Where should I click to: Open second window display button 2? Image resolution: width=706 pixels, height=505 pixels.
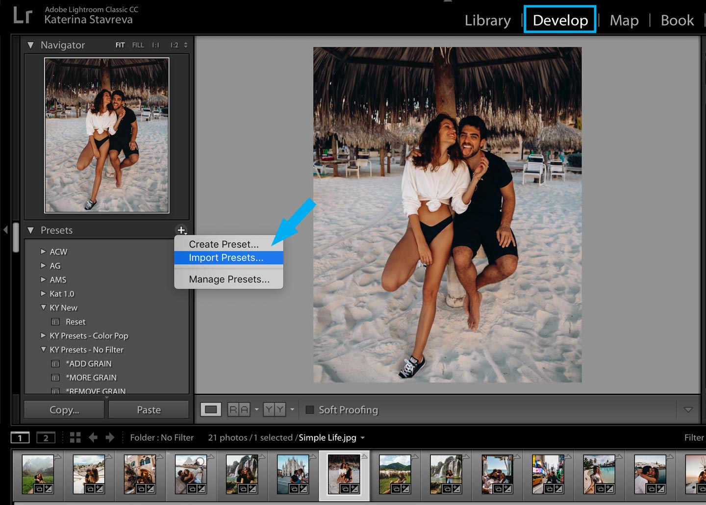46,437
